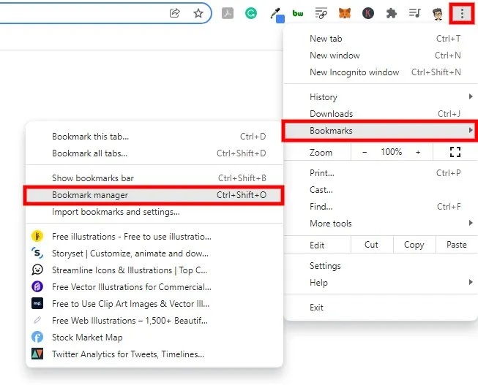Open Bookmark manager
The image size is (478, 385).
pyautogui.click(x=154, y=195)
